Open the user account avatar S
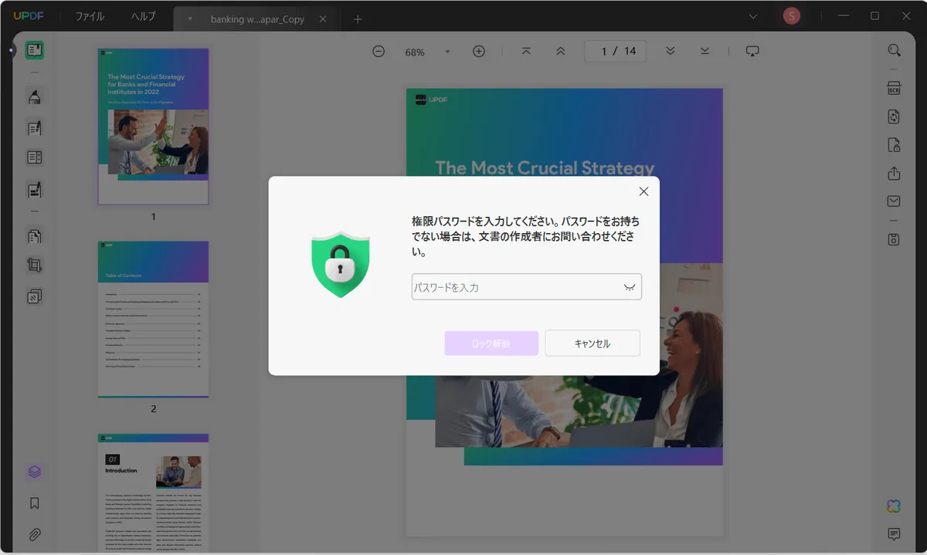 (x=791, y=16)
